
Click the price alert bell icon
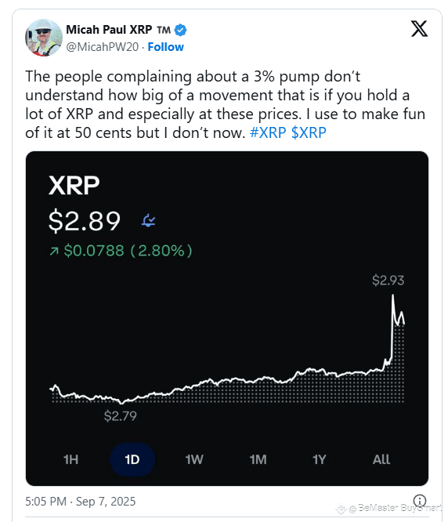[x=148, y=220]
